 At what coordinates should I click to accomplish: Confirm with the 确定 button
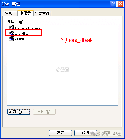[60, 133]
